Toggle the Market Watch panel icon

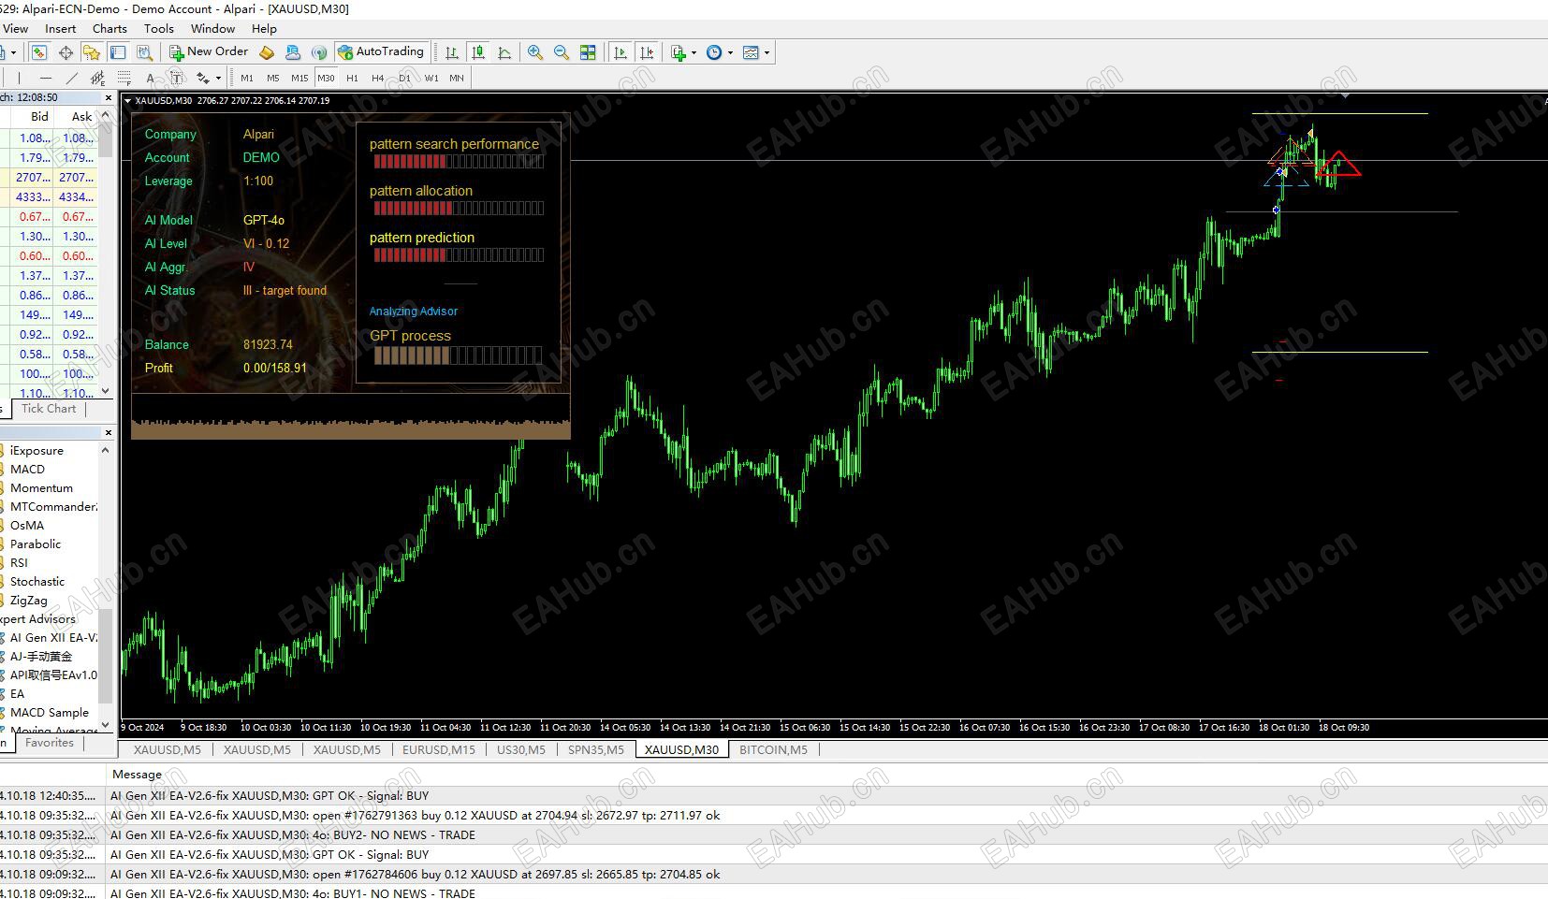[x=39, y=52]
